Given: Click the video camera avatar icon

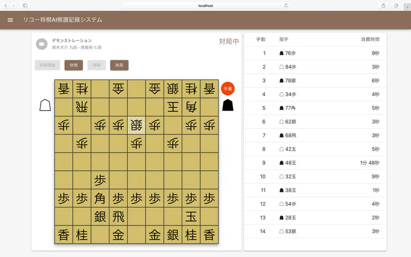Looking at the screenshot, I should (42, 44).
